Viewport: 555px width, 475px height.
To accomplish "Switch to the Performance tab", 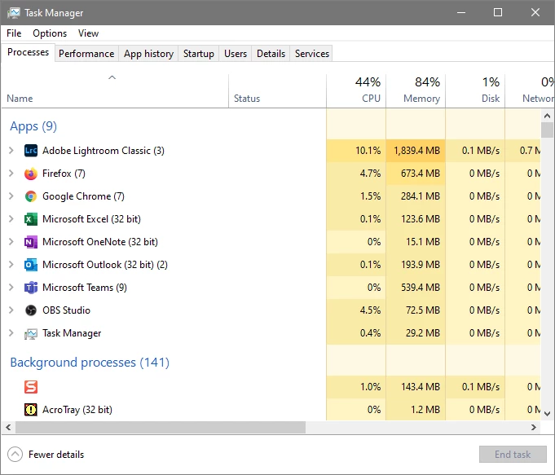I will (x=86, y=54).
